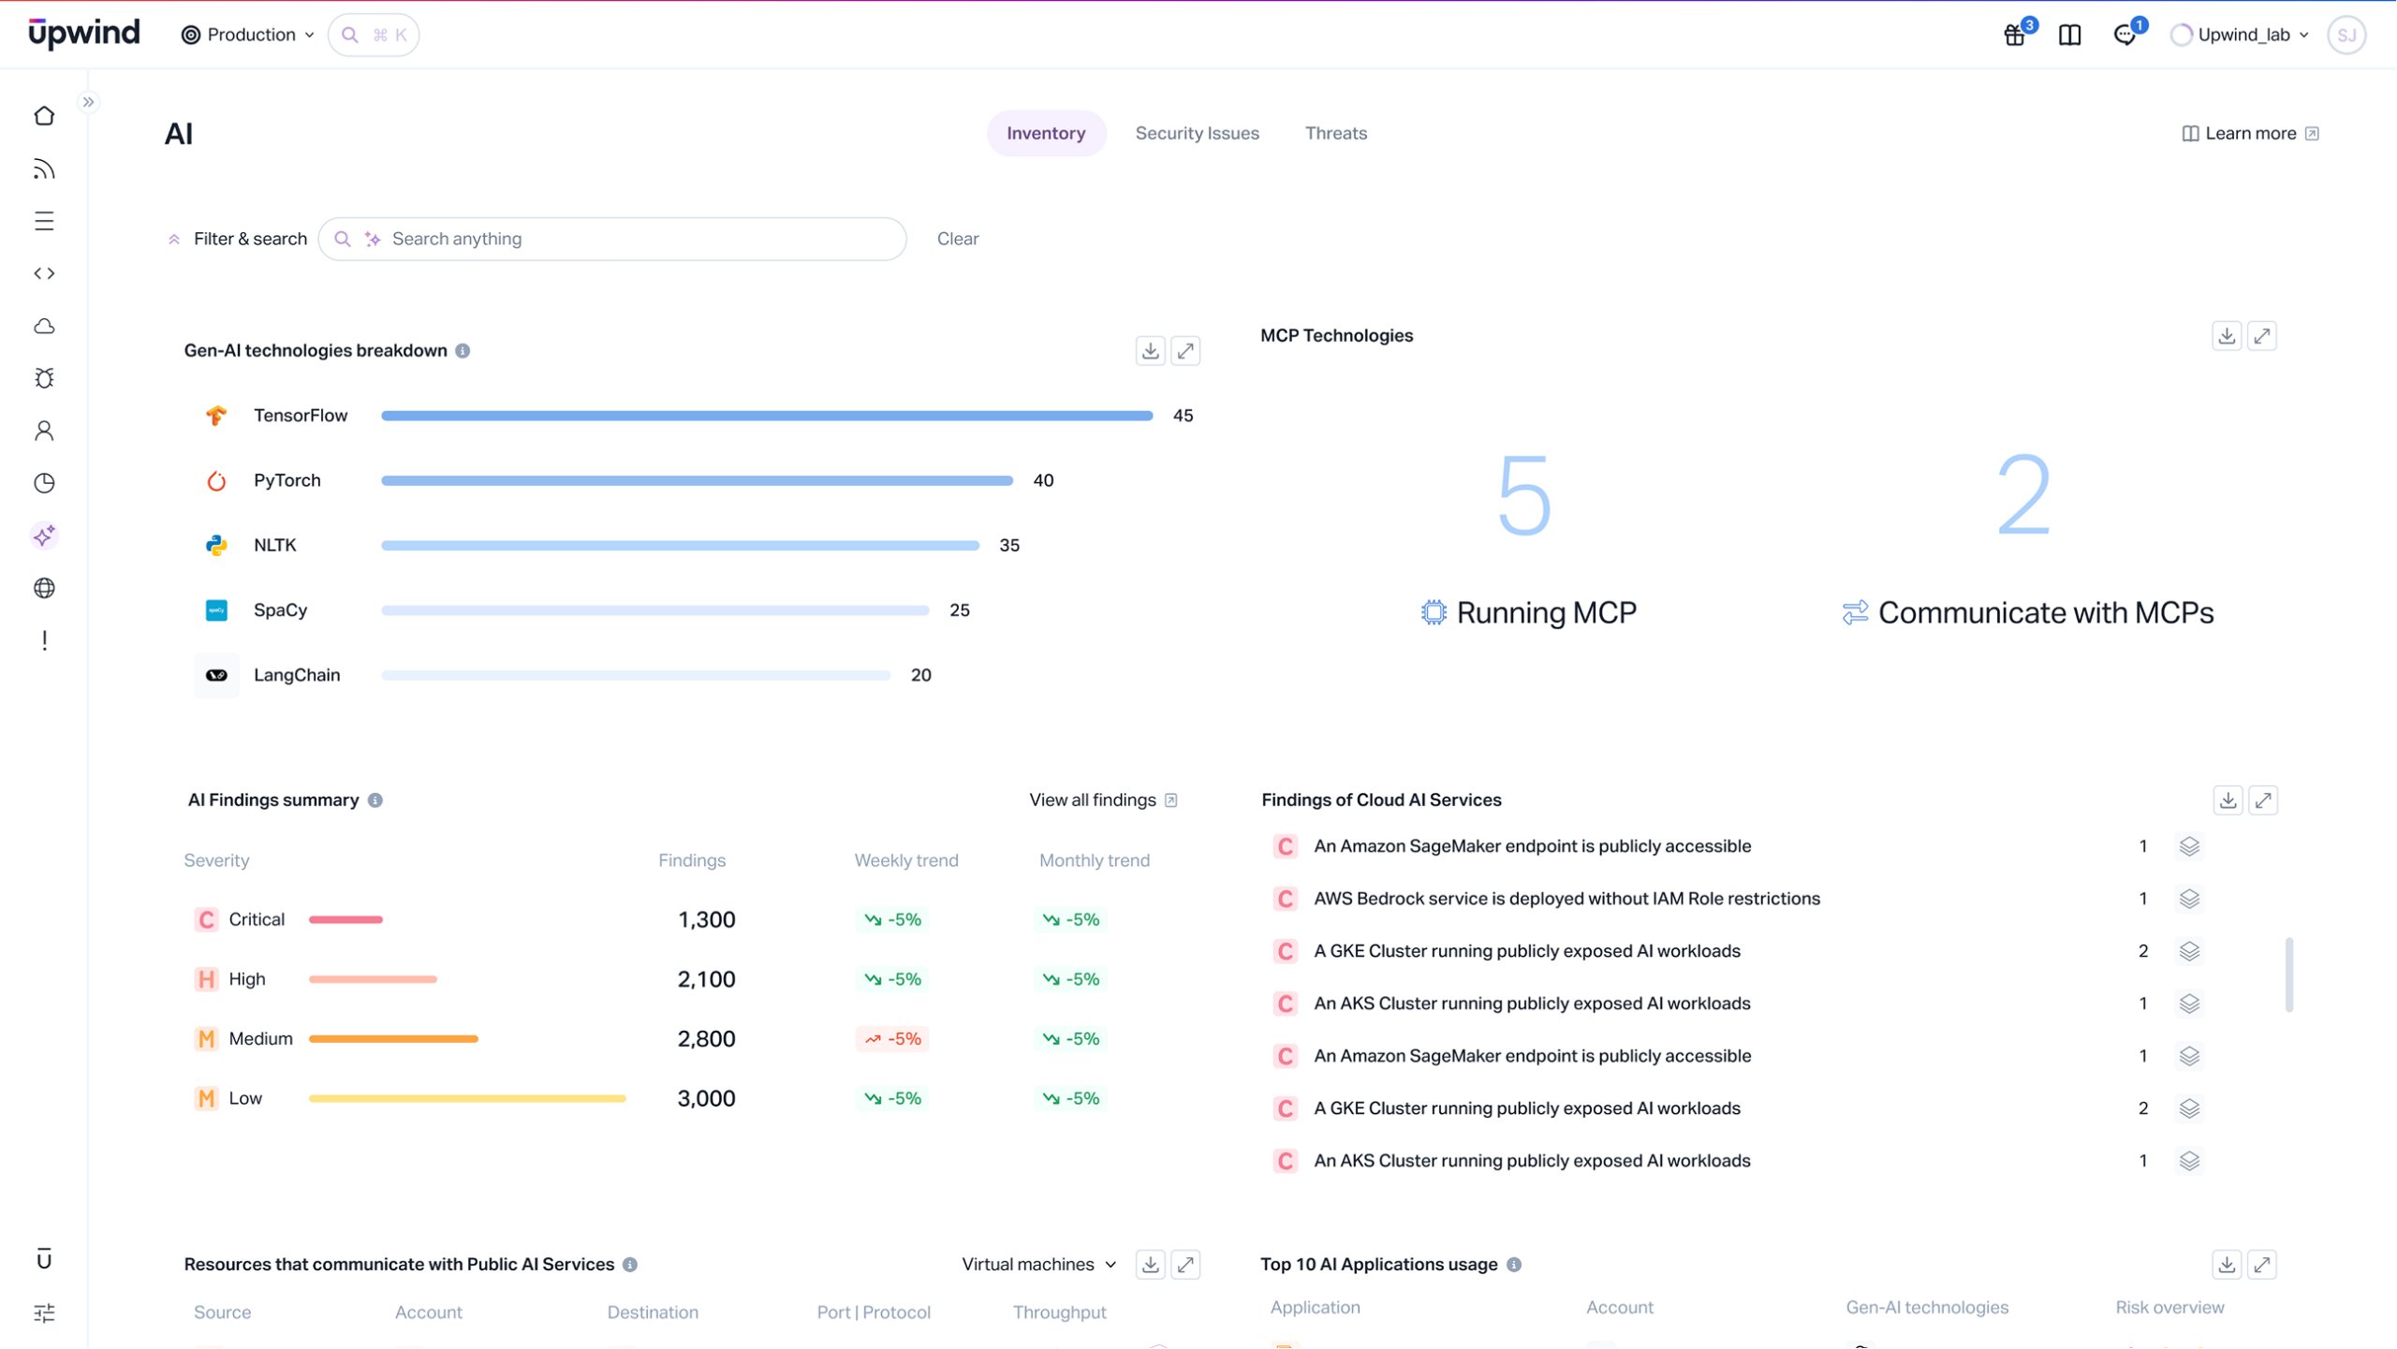Switch to the Threats tab

click(1335, 133)
